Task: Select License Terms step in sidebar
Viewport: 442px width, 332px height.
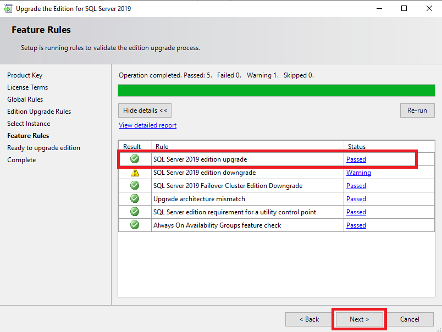Action: (27, 87)
